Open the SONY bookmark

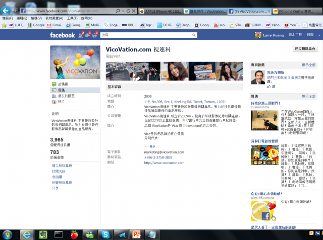pyautogui.click(x=254, y=25)
